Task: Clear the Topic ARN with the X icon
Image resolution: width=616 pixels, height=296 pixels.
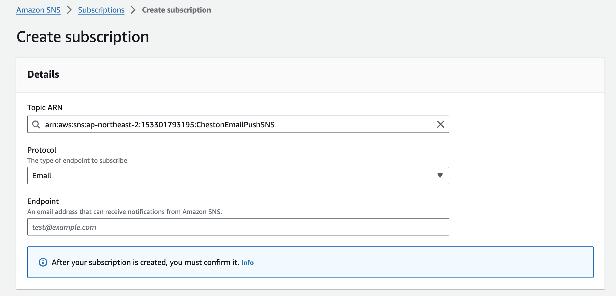Action: (440, 125)
